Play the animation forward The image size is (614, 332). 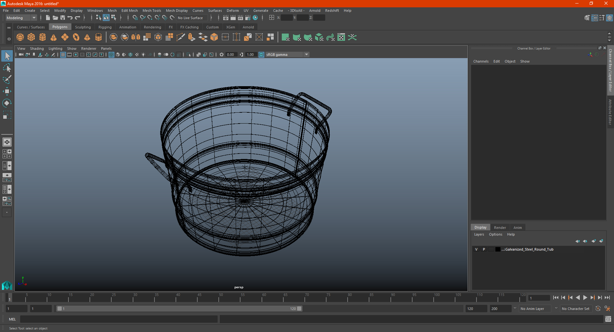coord(585,298)
